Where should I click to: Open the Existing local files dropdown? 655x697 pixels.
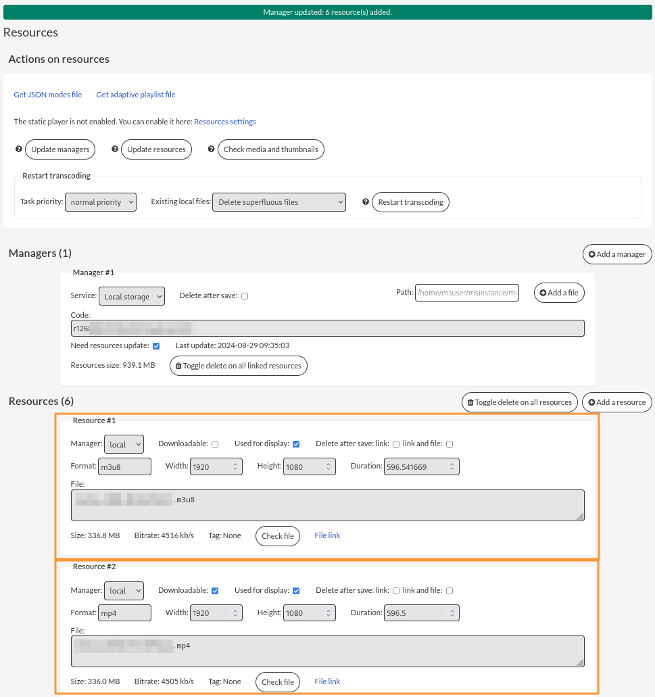(x=279, y=202)
